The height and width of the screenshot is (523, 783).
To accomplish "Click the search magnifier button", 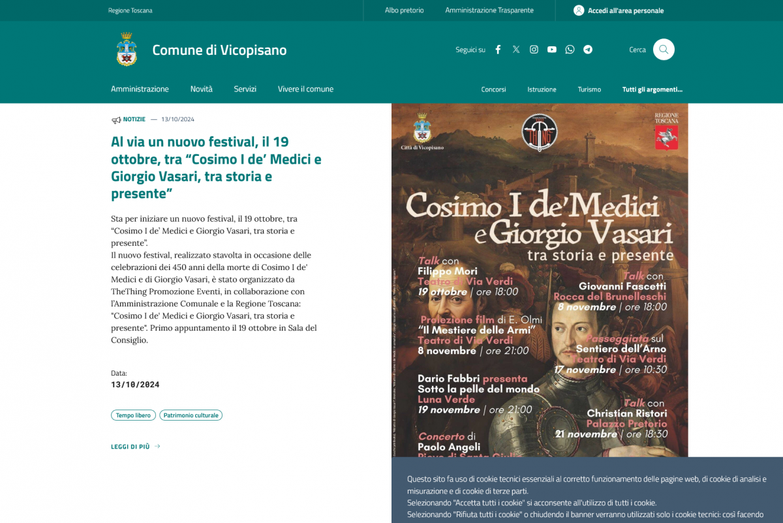I will [664, 50].
